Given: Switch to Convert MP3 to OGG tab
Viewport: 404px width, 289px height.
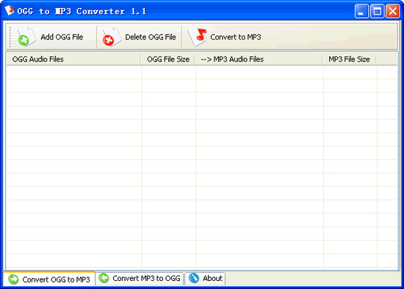Looking at the screenshot, I should tap(140, 279).
